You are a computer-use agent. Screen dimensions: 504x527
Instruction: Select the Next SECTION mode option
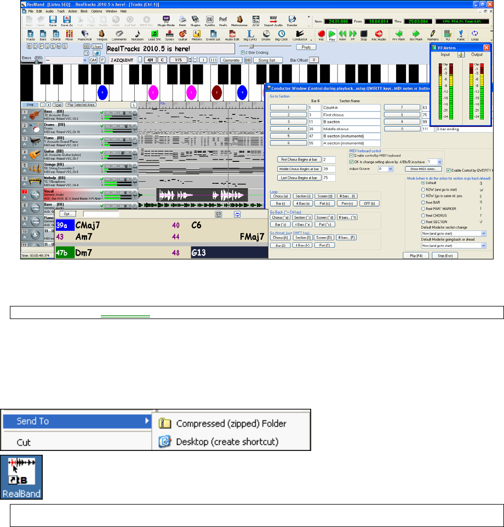[x=423, y=222]
